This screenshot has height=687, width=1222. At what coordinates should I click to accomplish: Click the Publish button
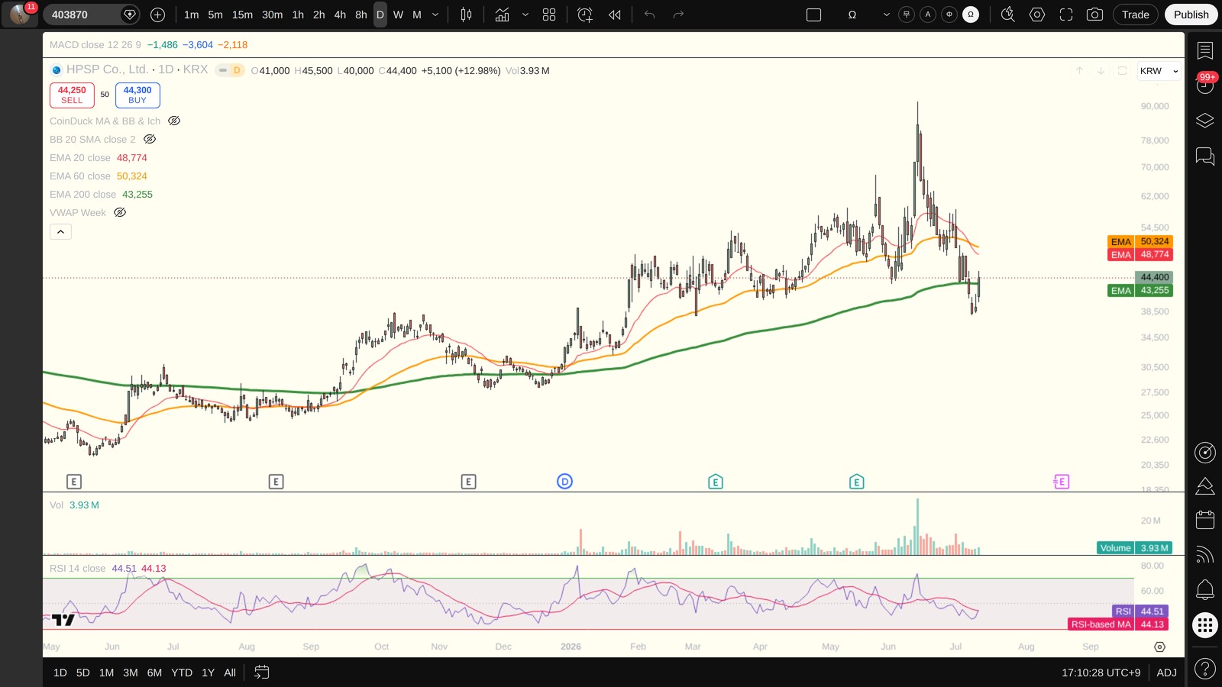coord(1191,15)
